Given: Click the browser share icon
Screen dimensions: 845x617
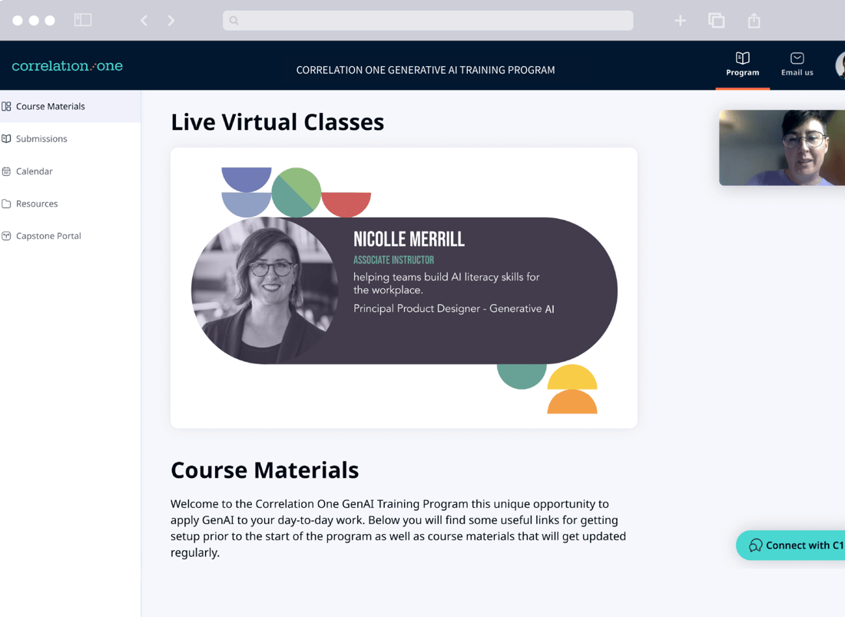Looking at the screenshot, I should click(754, 21).
